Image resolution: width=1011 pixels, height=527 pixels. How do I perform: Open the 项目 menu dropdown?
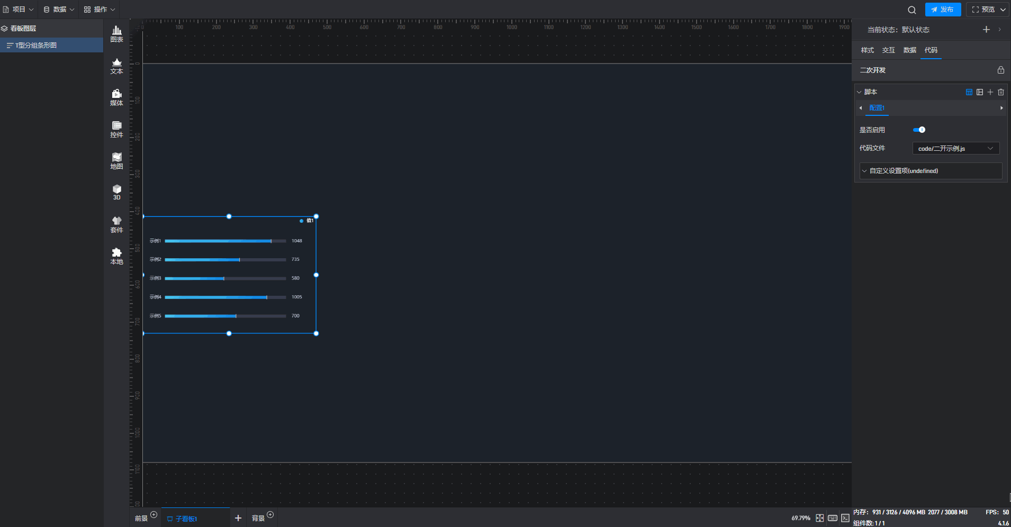[x=18, y=10]
